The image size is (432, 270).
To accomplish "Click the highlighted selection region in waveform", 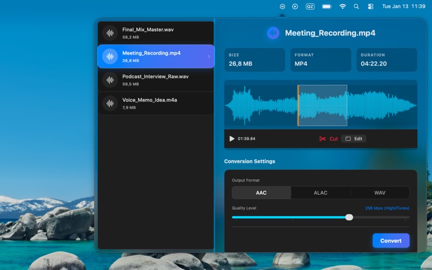I will click(x=322, y=105).
